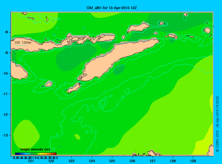The width and height of the screenshot is (222, 164).
Task: Click the 'height anomaly (m)' legend label
Action: click(35, 149)
